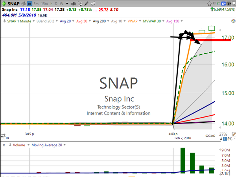This screenshot has height=177, width=236.
Task: Select the drawing tools pencil icon
Action: point(87,4)
